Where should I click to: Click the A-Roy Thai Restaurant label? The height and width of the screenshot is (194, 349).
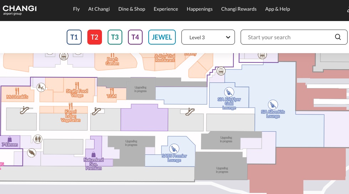[x=165, y=58]
